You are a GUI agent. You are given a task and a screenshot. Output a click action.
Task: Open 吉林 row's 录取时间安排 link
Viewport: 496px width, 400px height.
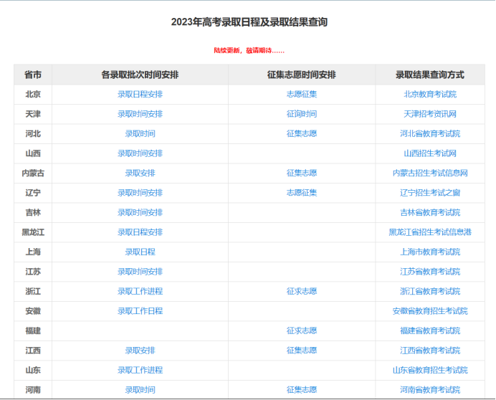coord(140,212)
